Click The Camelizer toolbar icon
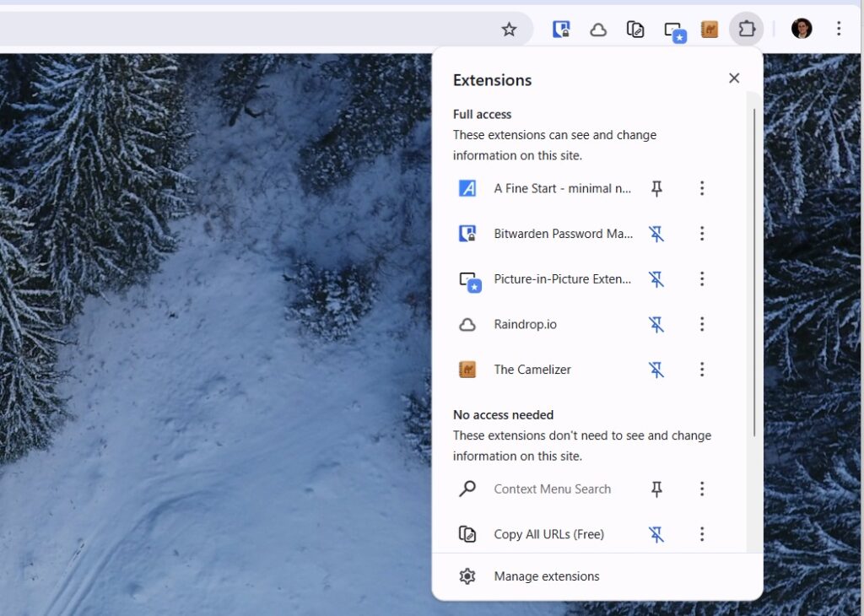864x616 pixels. tap(710, 30)
